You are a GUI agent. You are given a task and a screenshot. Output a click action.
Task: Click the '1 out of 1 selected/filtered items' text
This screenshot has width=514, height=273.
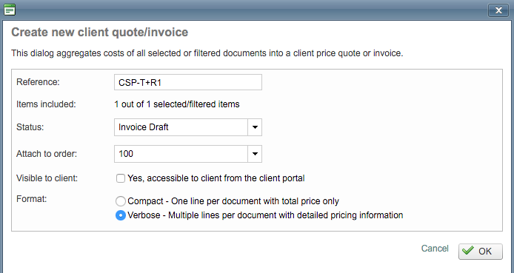177,104
